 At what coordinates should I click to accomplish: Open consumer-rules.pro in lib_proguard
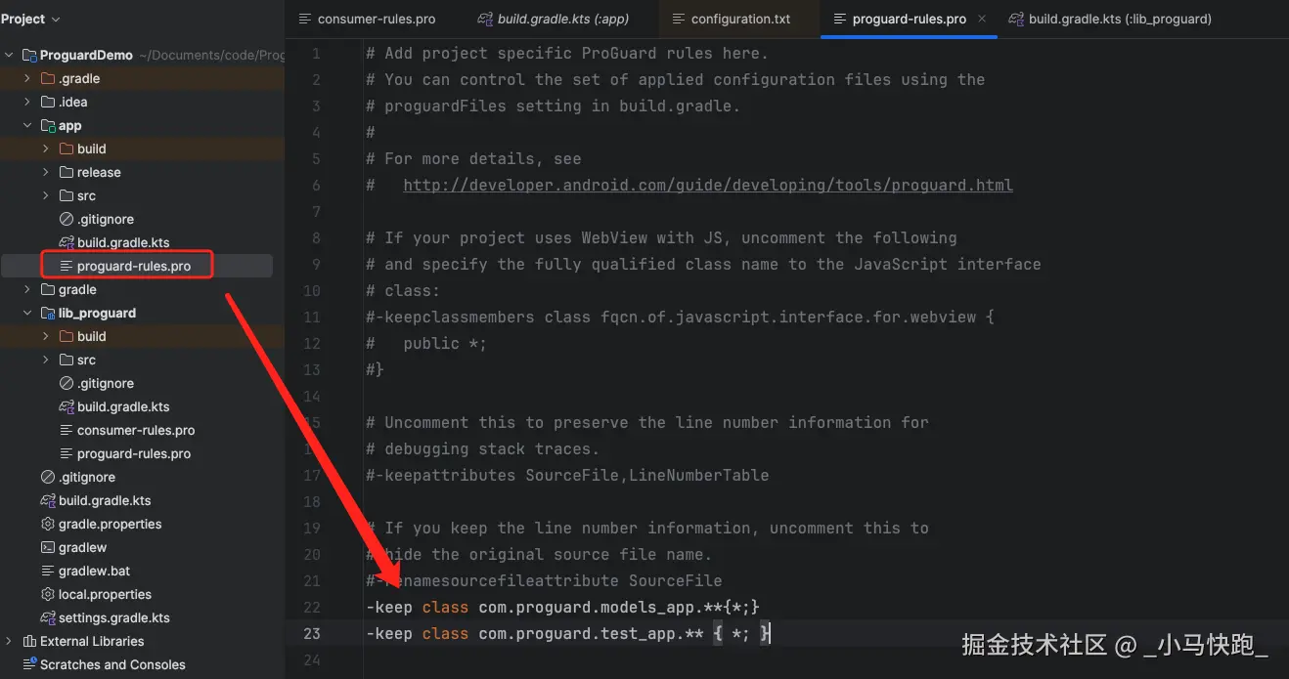coord(135,431)
